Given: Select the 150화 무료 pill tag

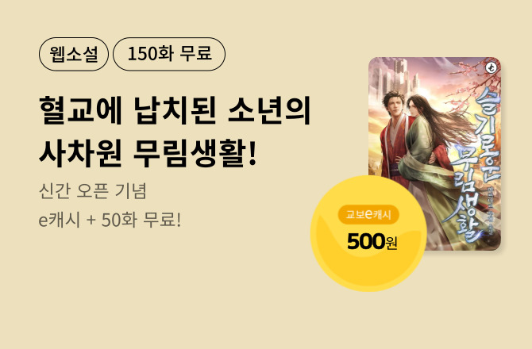Looking at the screenshot, I should coord(169,54).
